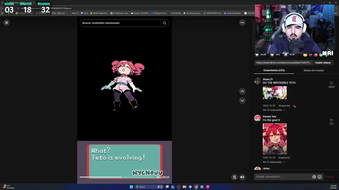Viewport: 339px width, 190px height.
Task: Open the 'Home / X' bookmark
Action: 74,13
